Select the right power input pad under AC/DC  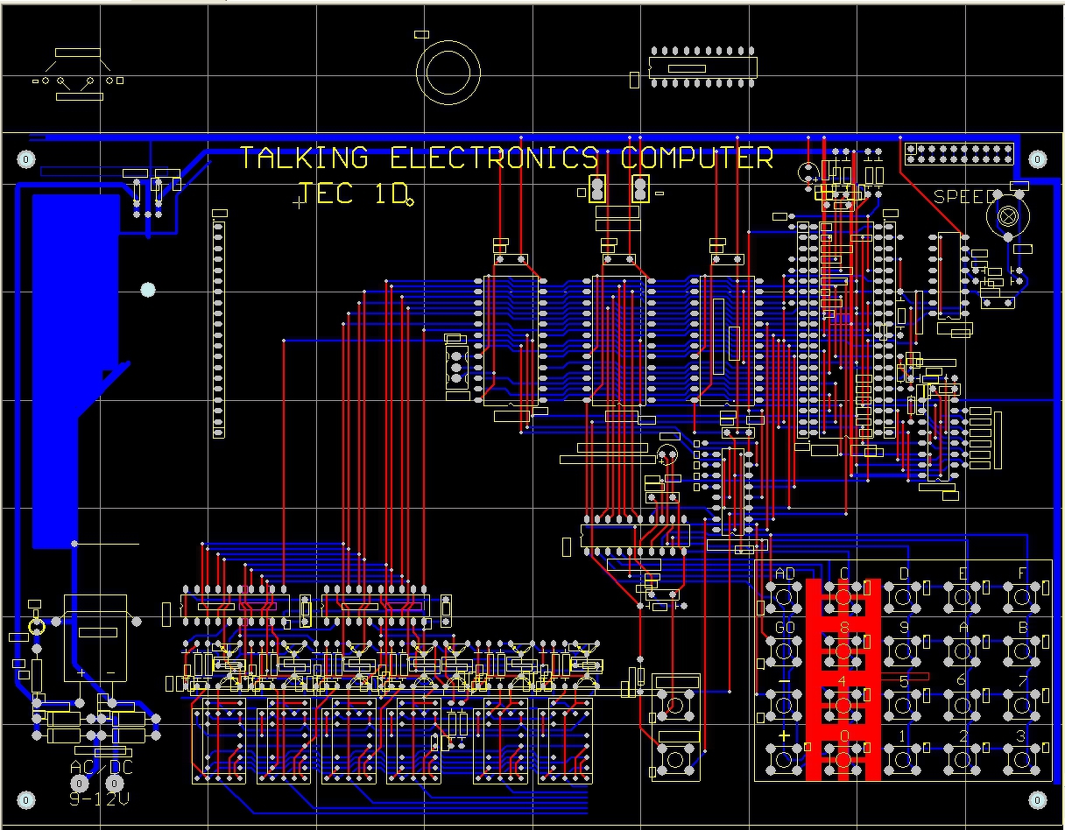point(114,784)
